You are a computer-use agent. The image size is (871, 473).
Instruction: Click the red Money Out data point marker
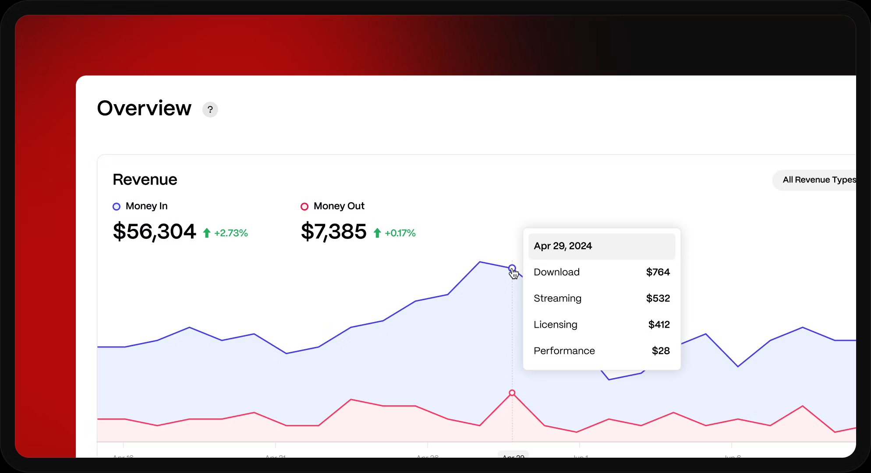click(512, 393)
